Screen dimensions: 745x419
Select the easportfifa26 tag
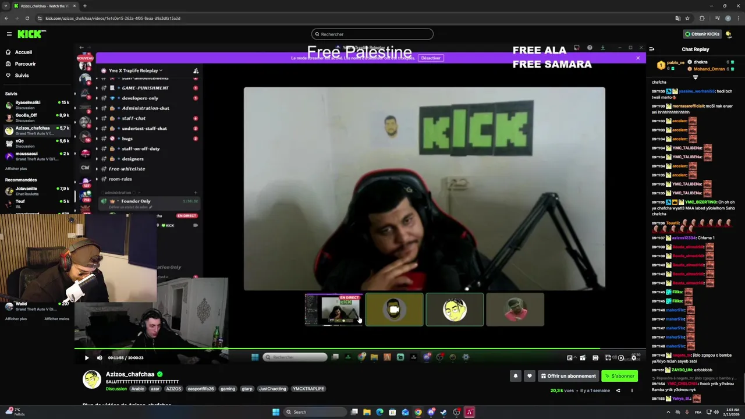point(201,389)
